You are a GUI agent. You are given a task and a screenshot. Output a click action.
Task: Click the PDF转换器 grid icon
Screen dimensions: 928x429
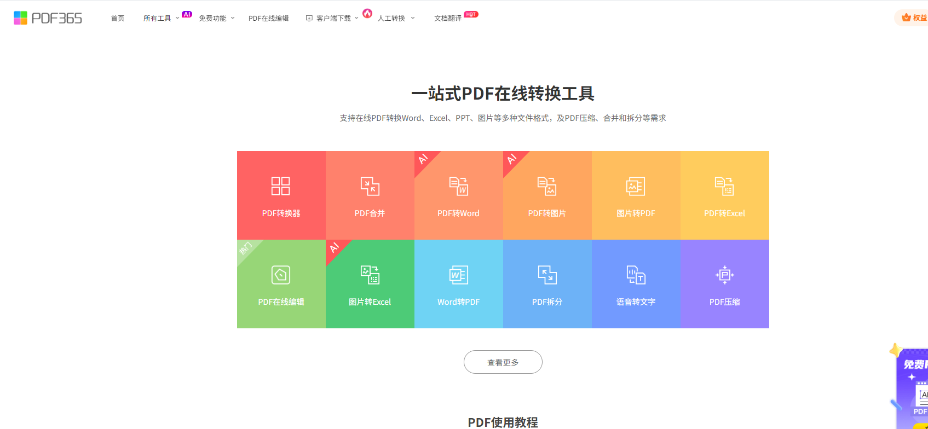(281, 186)
